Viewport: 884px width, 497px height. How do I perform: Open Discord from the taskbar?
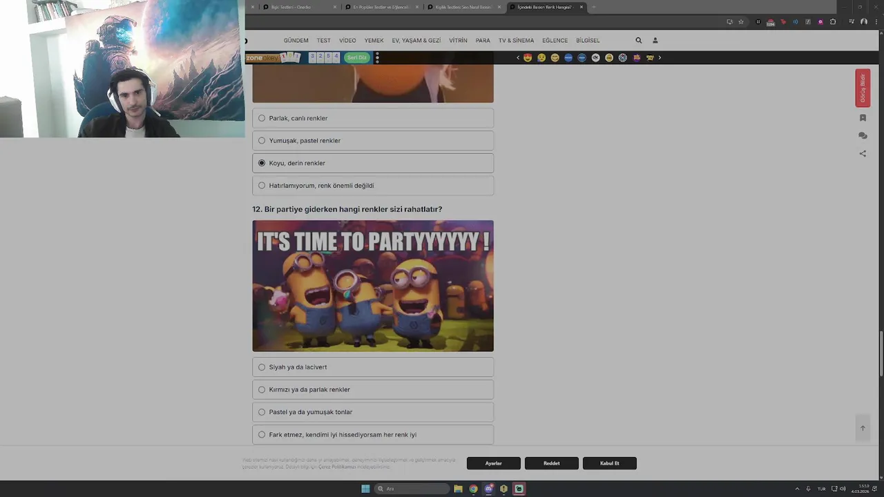point(488,489)
